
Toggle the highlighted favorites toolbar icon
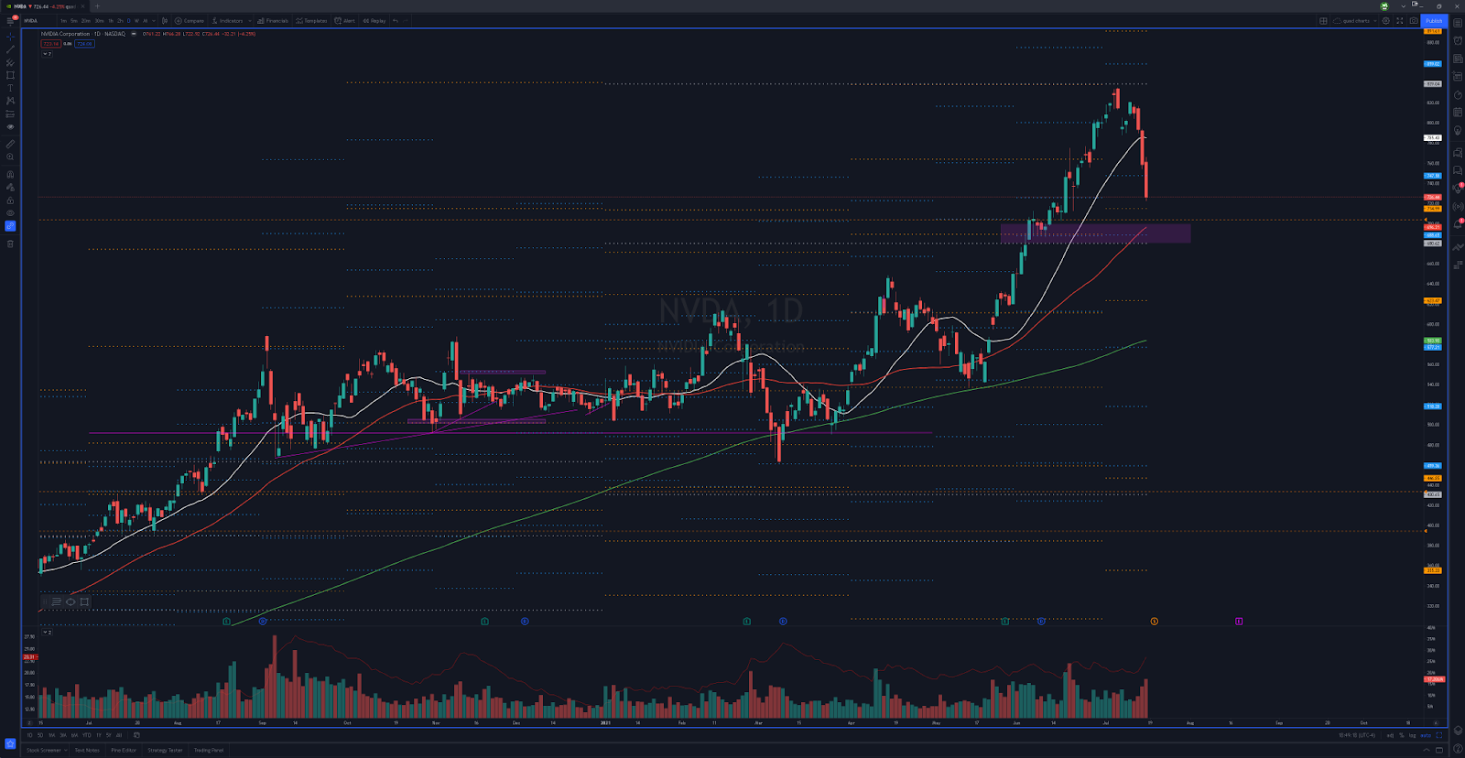[x=10, y=226]
